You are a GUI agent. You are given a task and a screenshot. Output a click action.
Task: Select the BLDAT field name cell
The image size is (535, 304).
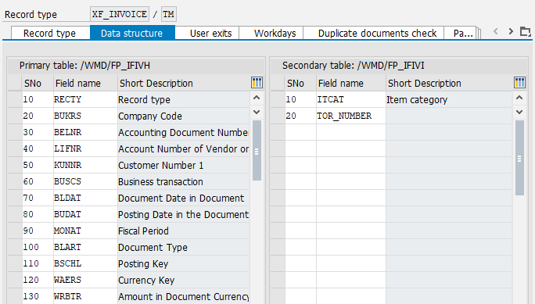pyautogui.click(x=85, y=198)
